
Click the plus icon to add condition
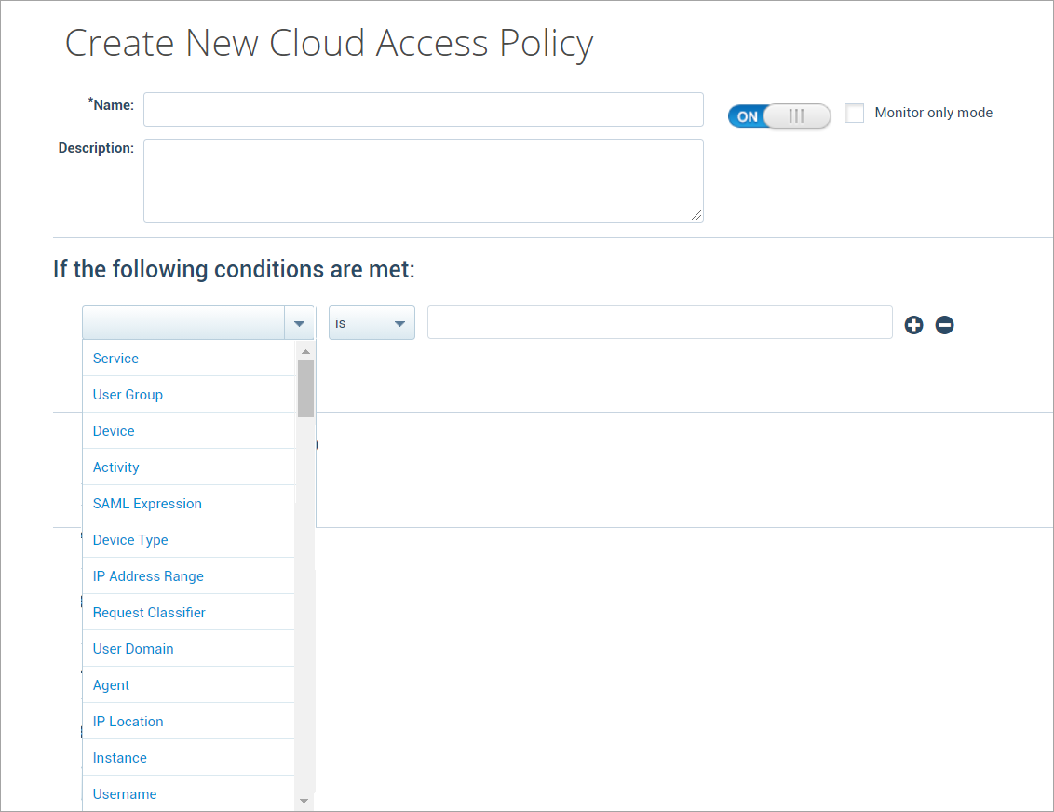coord(913,324)
